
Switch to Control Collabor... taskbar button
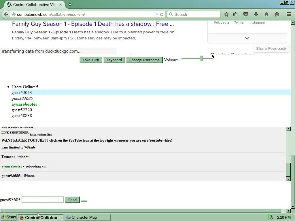coord(41,218)
